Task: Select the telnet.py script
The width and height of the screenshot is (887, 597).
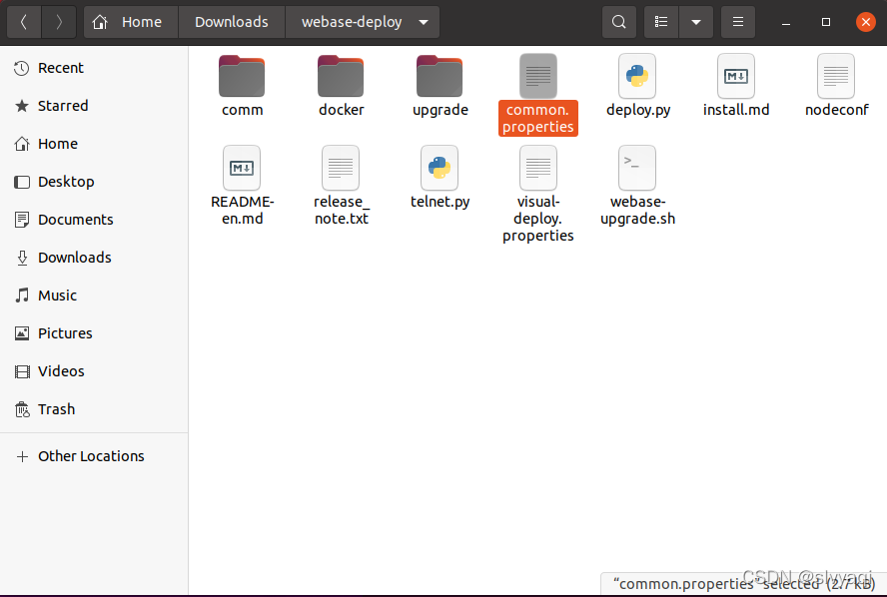Action: [440, 177]
